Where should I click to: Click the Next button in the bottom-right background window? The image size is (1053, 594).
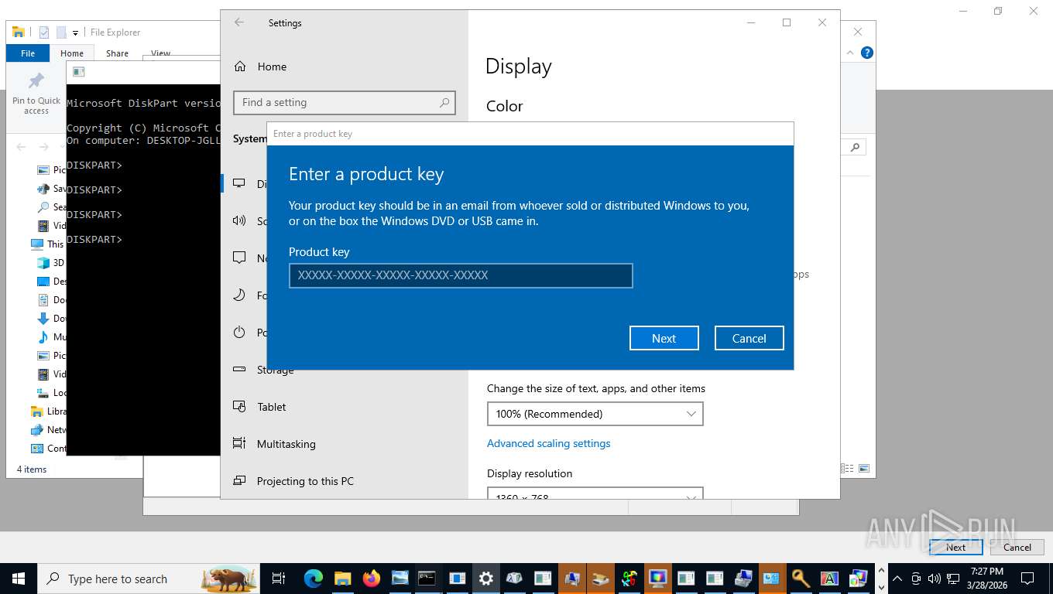point(955,547)
